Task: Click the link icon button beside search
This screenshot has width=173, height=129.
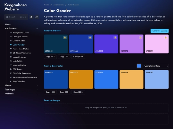Action: click(x=37, y=17)
